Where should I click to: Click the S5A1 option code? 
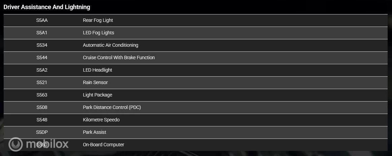point(42,33)
